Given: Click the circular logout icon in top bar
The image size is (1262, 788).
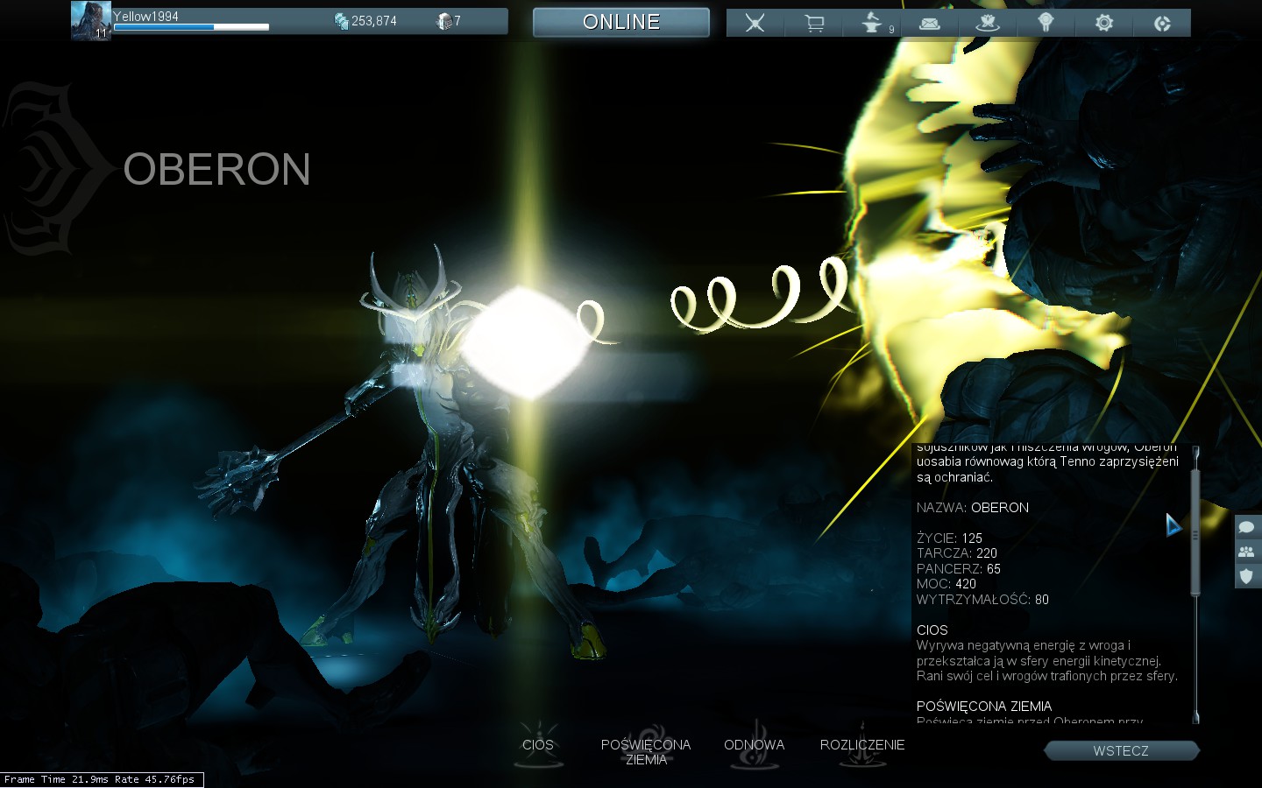Looking at the screenshot, I should [1162, 24].
